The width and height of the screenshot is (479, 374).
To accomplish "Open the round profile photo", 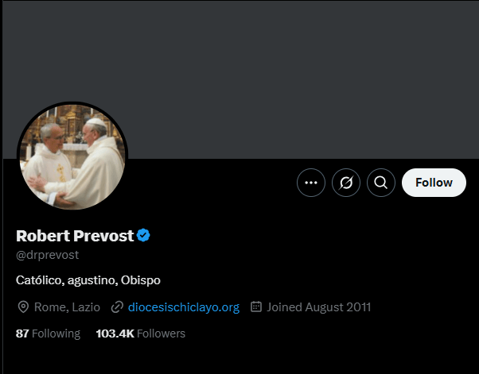I will coord(72,156).
